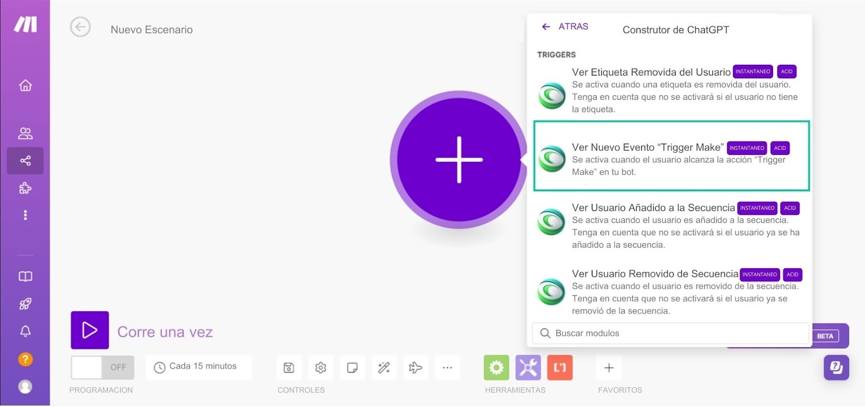Click the Corre una vez label

165,332
